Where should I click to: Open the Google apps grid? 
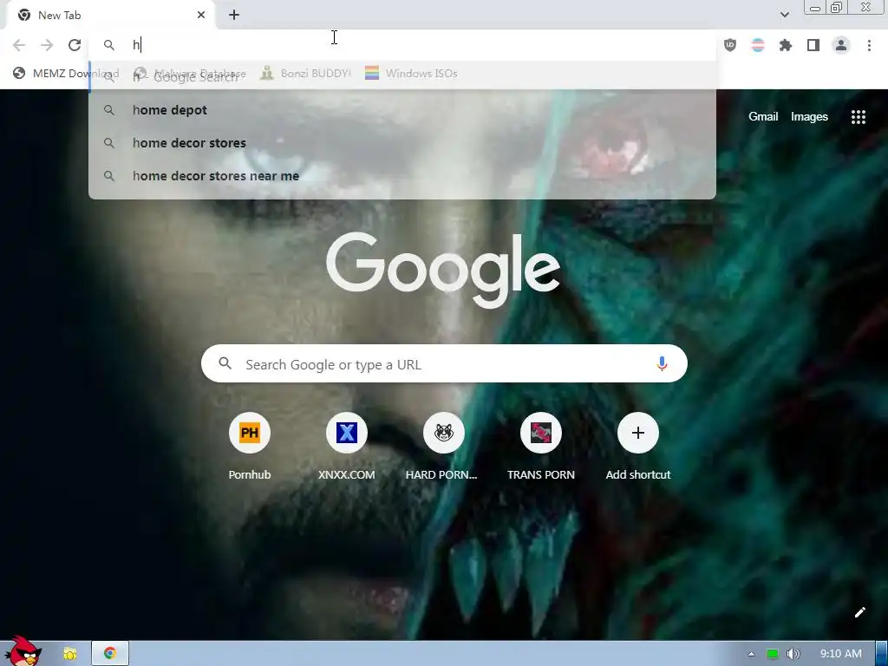858,117
